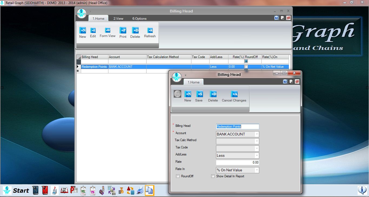Switch to the 2.View tab
This screenshot has width=369, height=197.
[x=118, y=18]
